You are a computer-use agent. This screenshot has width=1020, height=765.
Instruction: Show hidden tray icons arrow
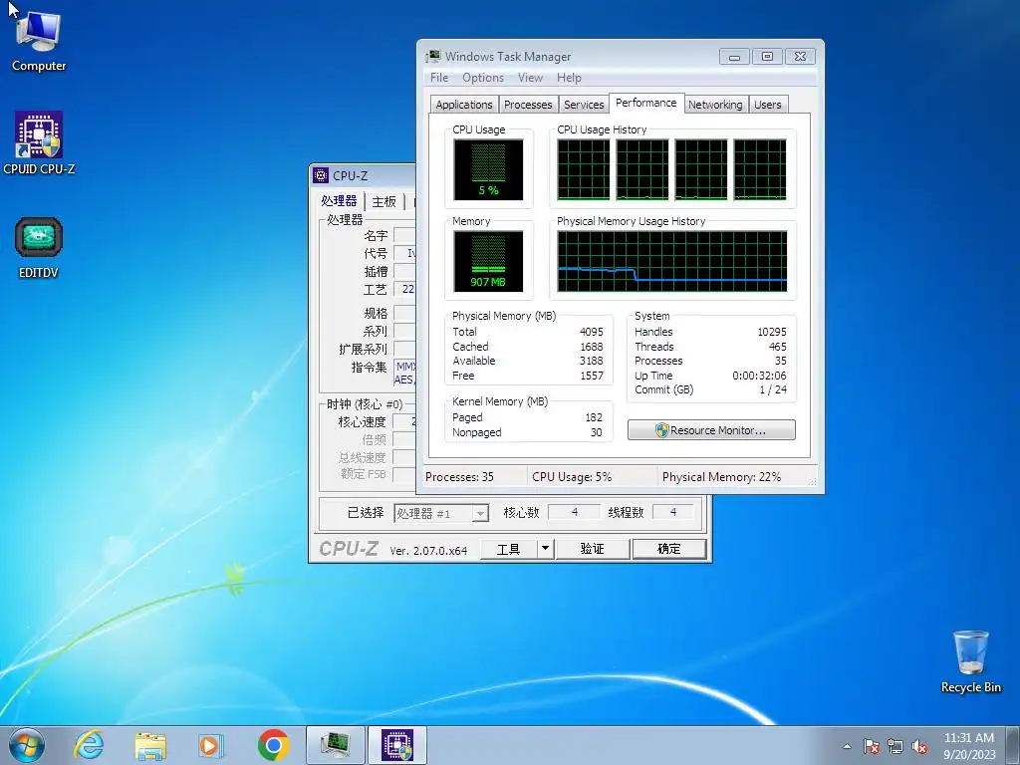(847, 746)
